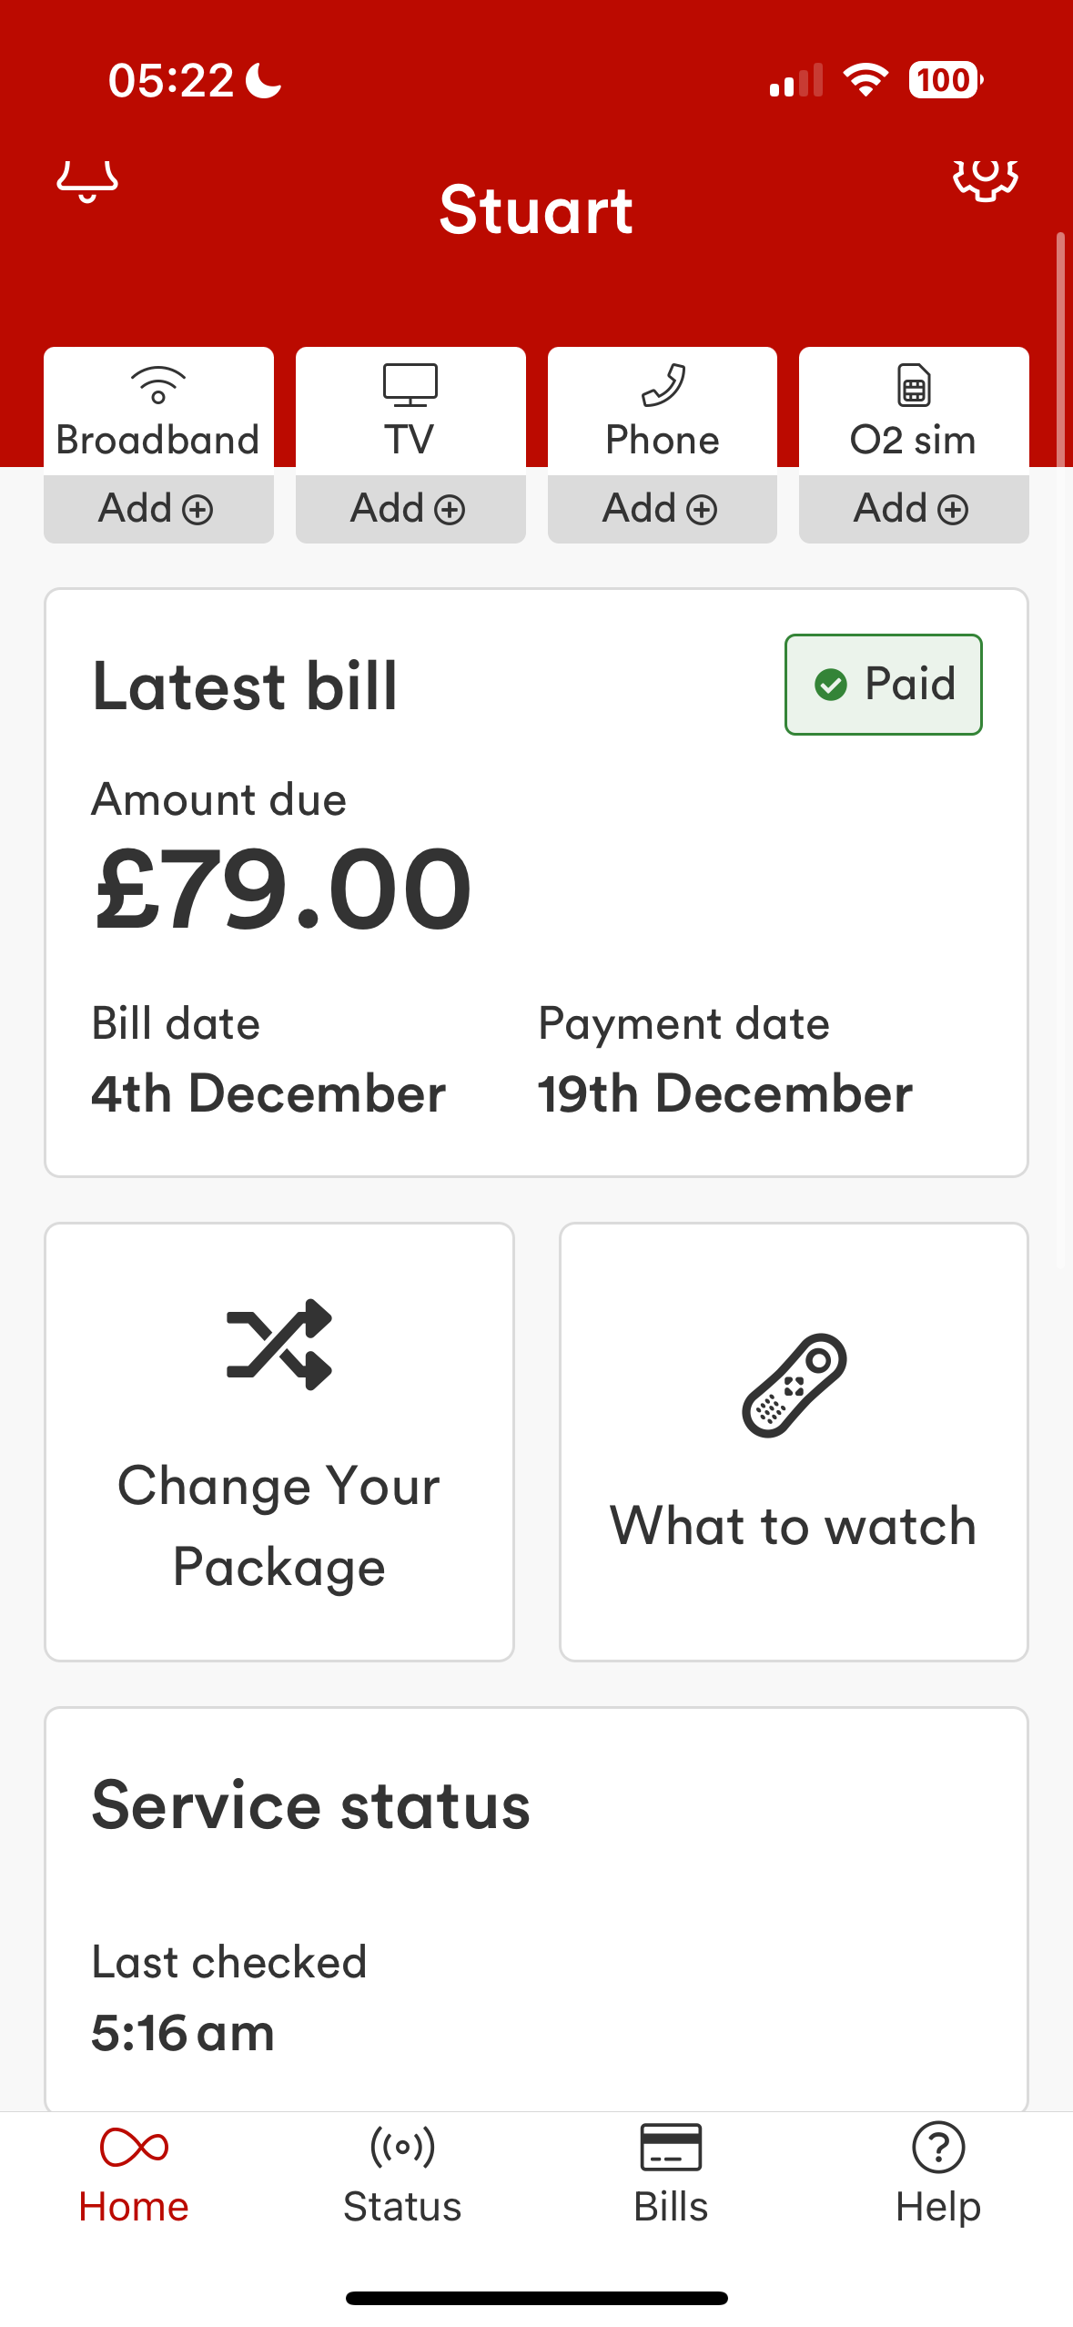
Task: View the Paid bill status badge
Action: pos(883,685)
